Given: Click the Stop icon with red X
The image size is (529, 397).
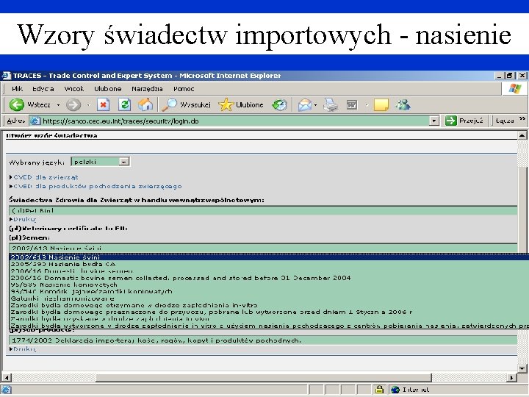Looking at the screenshot, I should 104,105.
